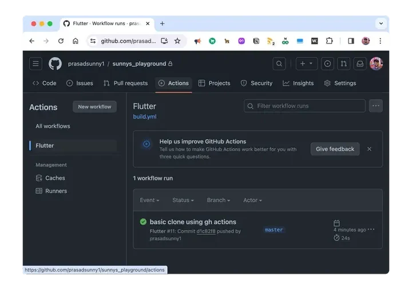The image size is (412, 304).
Task: Click the Give feedback button
Action: [335, 149]
